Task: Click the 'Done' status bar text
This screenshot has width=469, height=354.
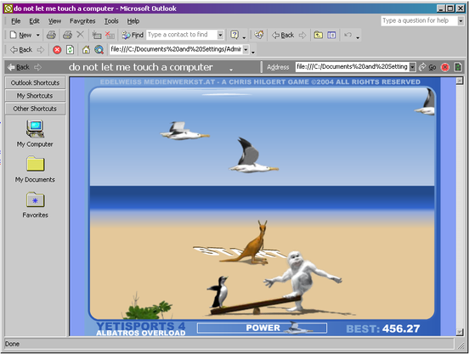Action: (x=12, y=344)
